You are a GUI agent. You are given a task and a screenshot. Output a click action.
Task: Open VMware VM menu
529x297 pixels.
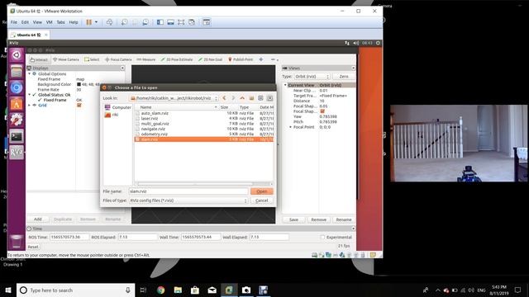point(50,22)
